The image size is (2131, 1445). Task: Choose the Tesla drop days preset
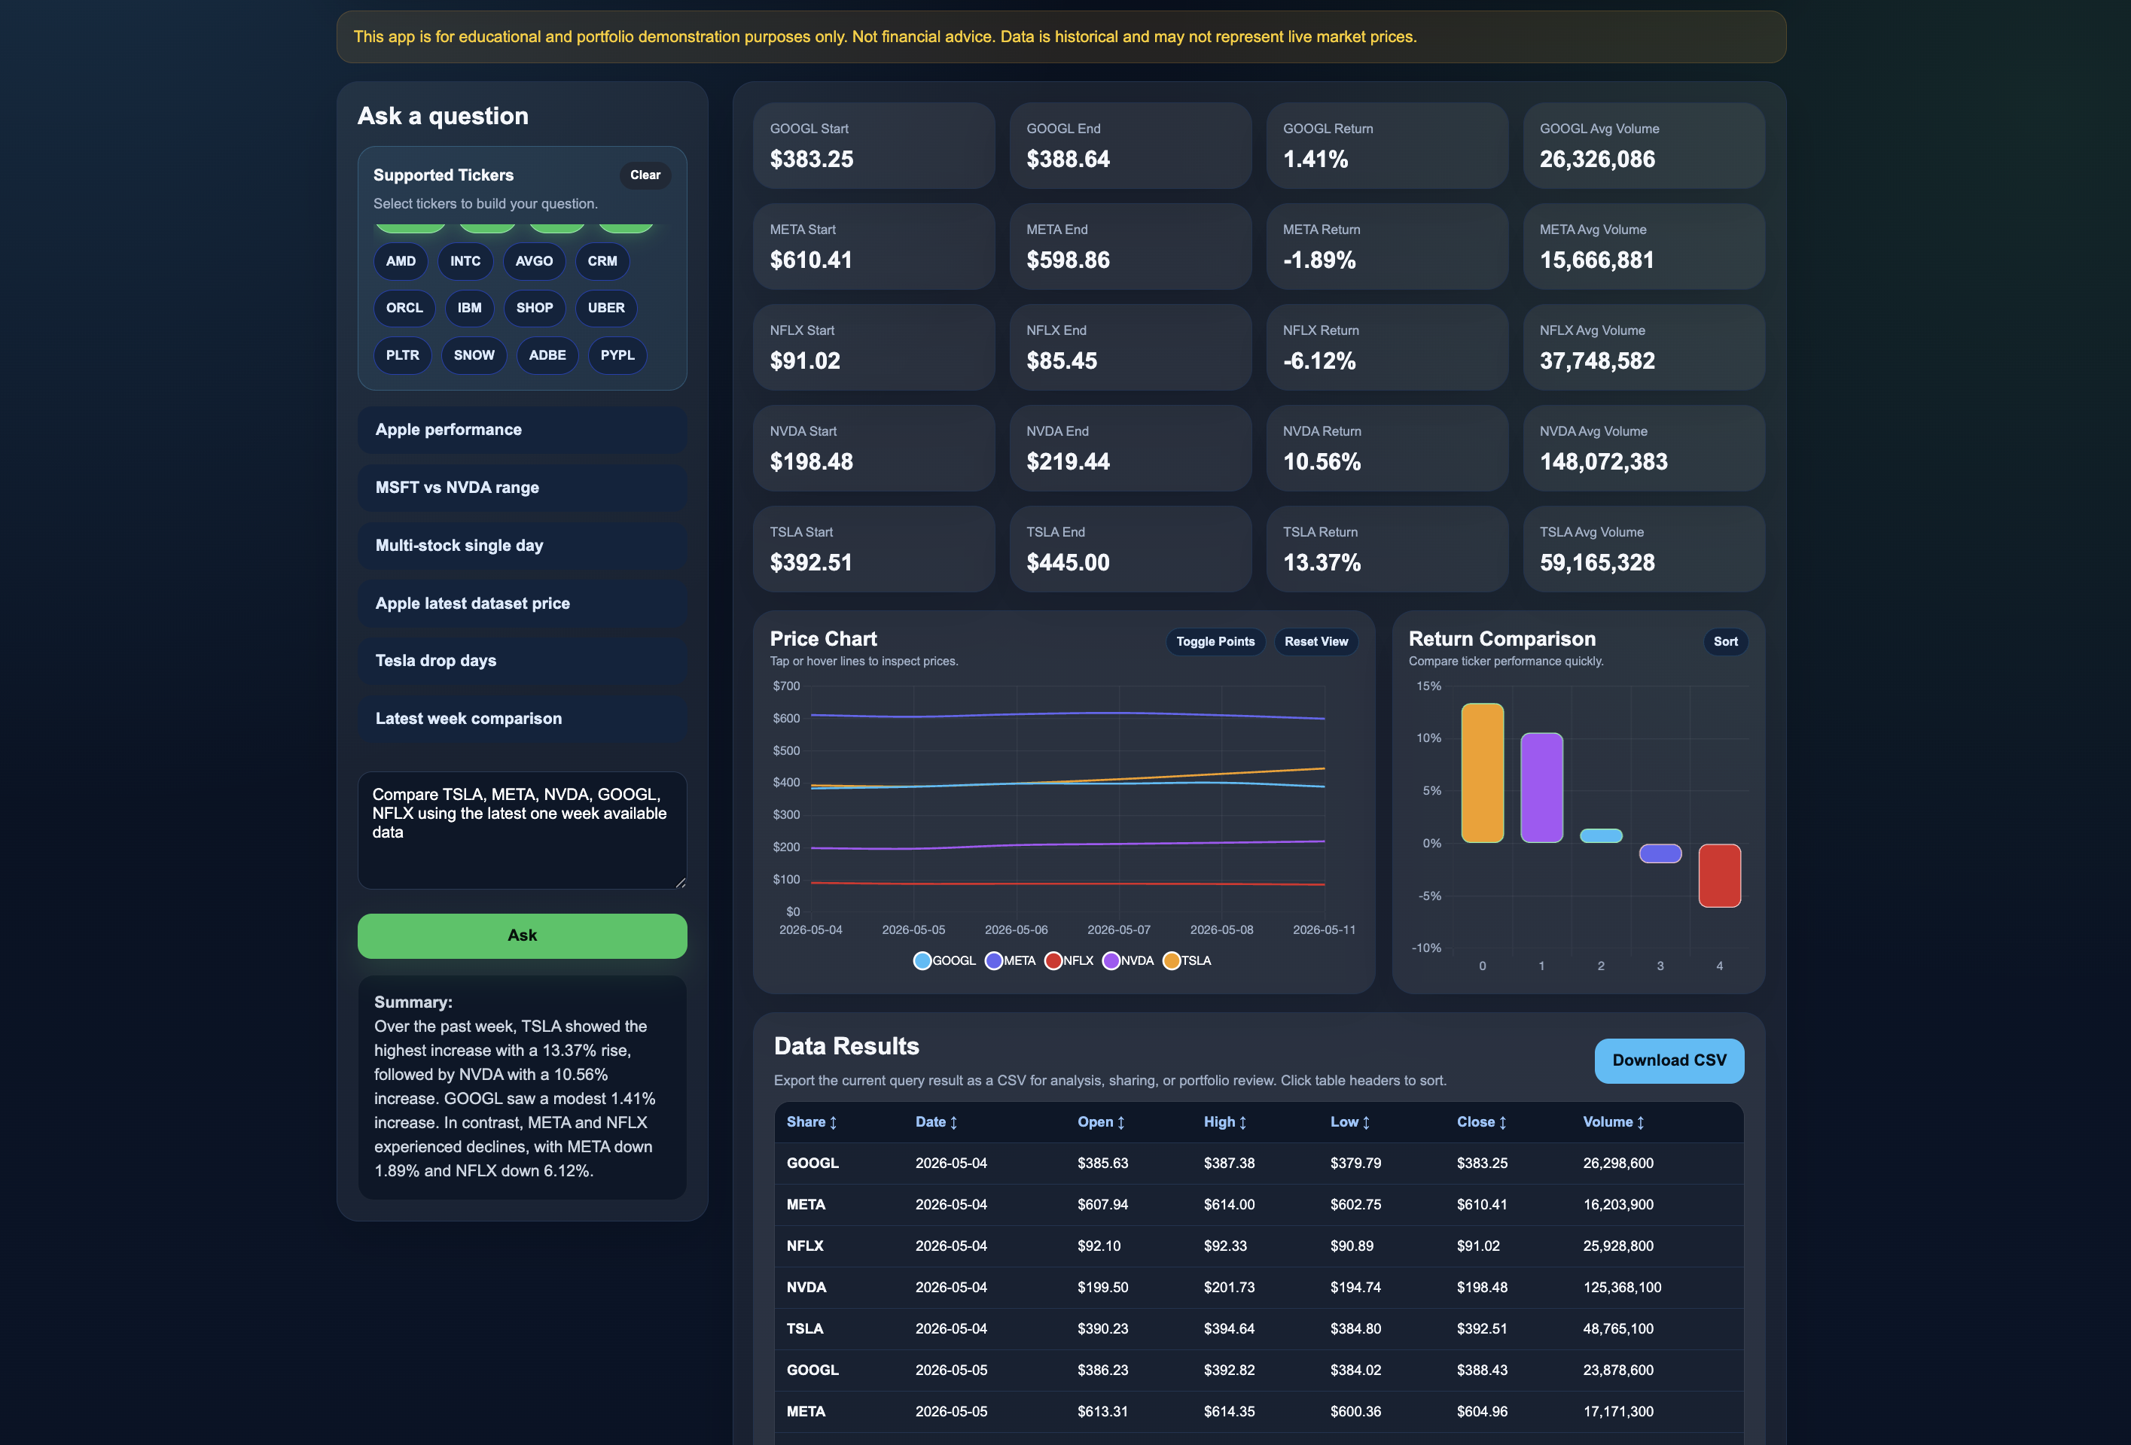(x=522, y=661)
